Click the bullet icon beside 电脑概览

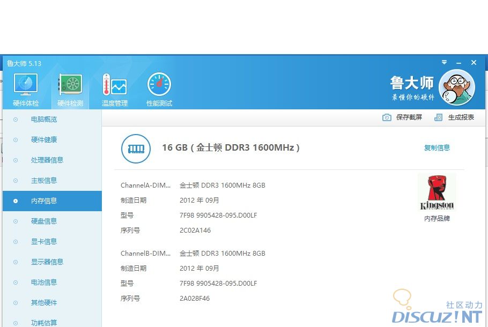(x=15, y=120)
